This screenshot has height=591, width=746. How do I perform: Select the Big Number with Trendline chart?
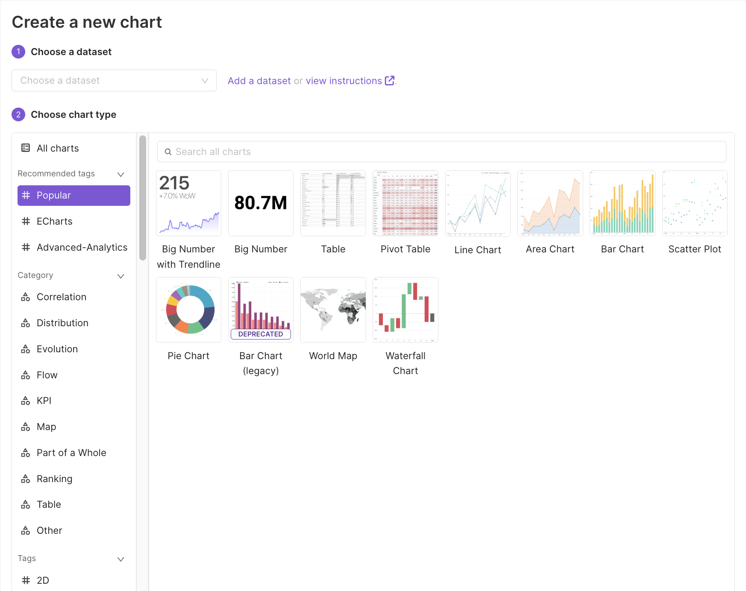(188, 203)
